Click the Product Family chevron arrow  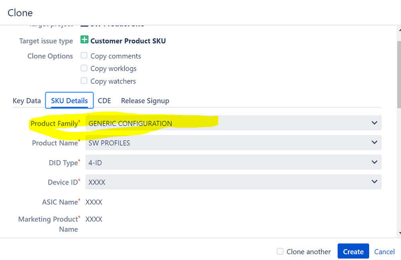point(375,123)
